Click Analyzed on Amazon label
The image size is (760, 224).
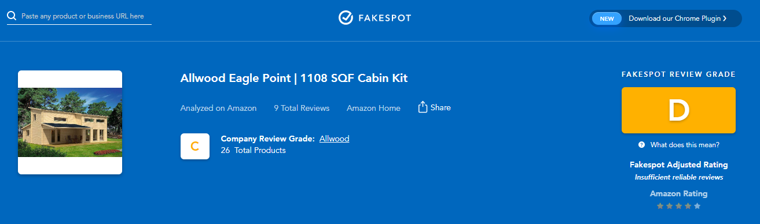point(218,108)
